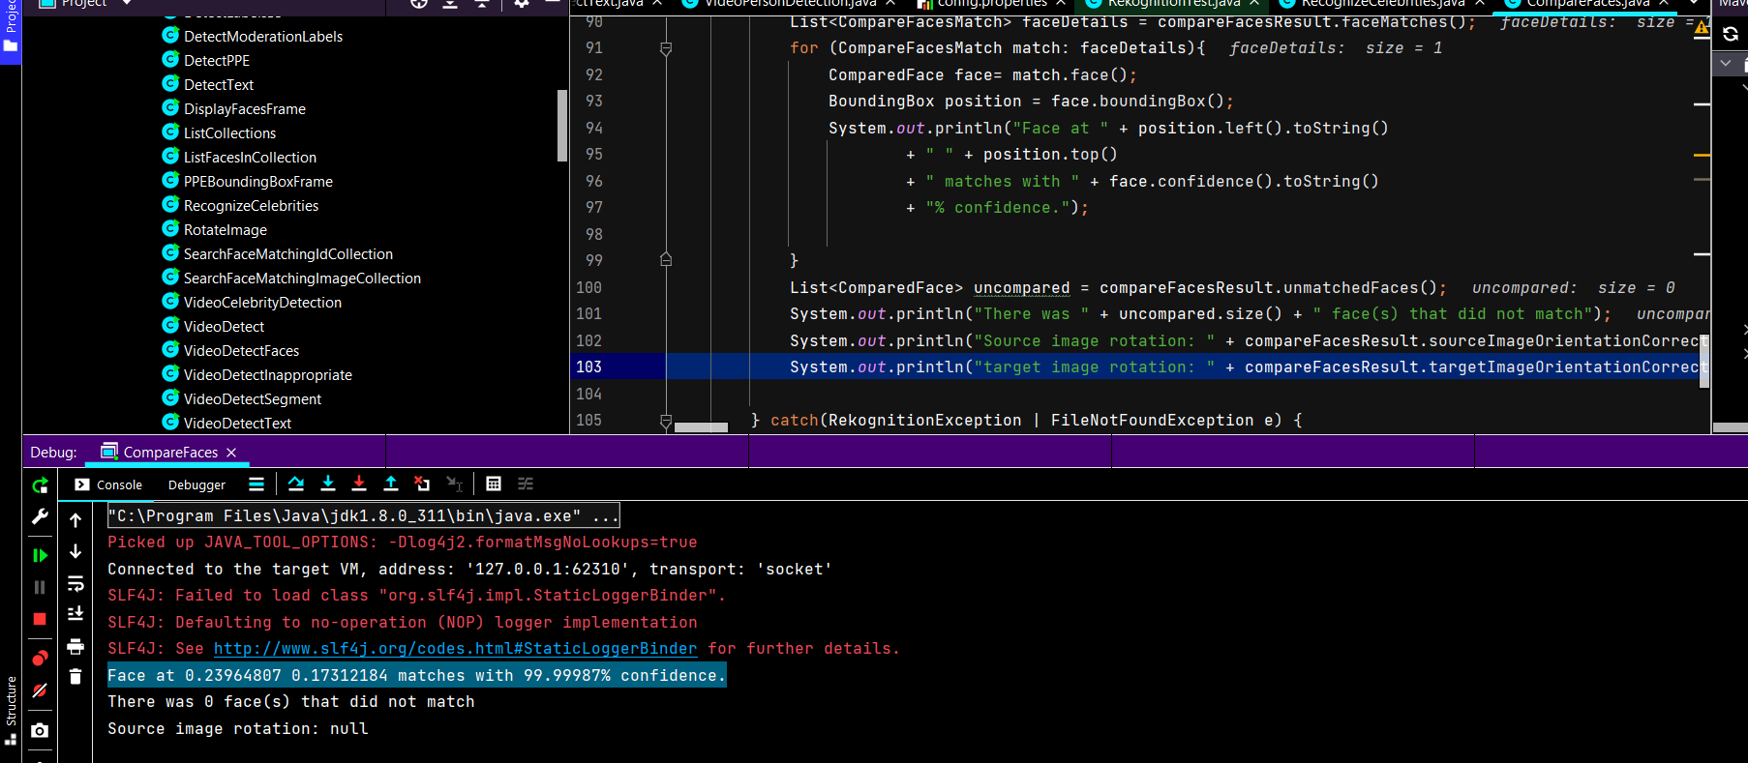The width and height of the screenshot is (1748, 763).
Task: Step out of current method
Action: (x=391, y=484)
